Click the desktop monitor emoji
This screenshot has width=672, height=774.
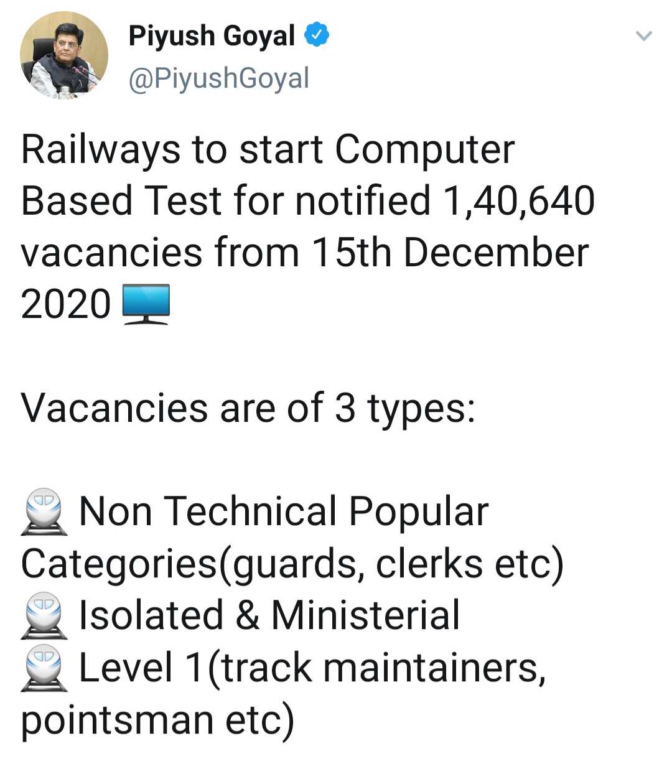146,304
